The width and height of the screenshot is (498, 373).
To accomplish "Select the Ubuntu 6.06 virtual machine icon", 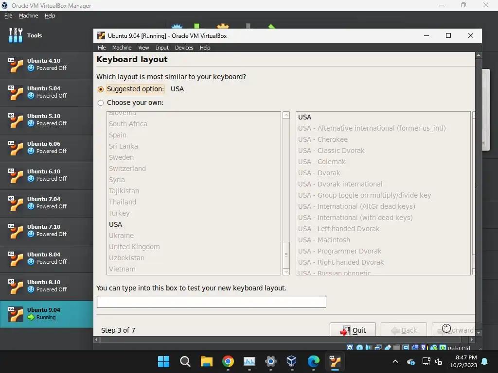I will tap(16, 148).
